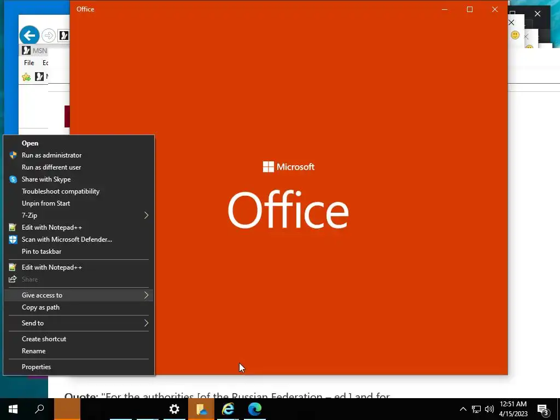Click the volume speaker icon
The height and width of the screenshot is (420, 560).
[x=489, y=409]
